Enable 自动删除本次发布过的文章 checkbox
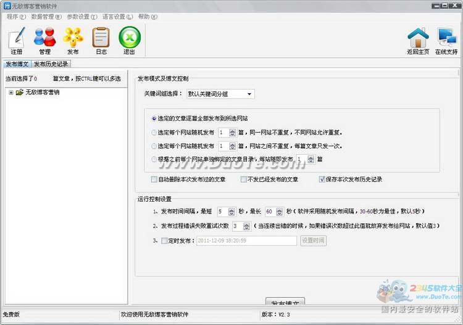Viewport: 463px width, 325px height. pyautogui.click(x=154, y=179)
